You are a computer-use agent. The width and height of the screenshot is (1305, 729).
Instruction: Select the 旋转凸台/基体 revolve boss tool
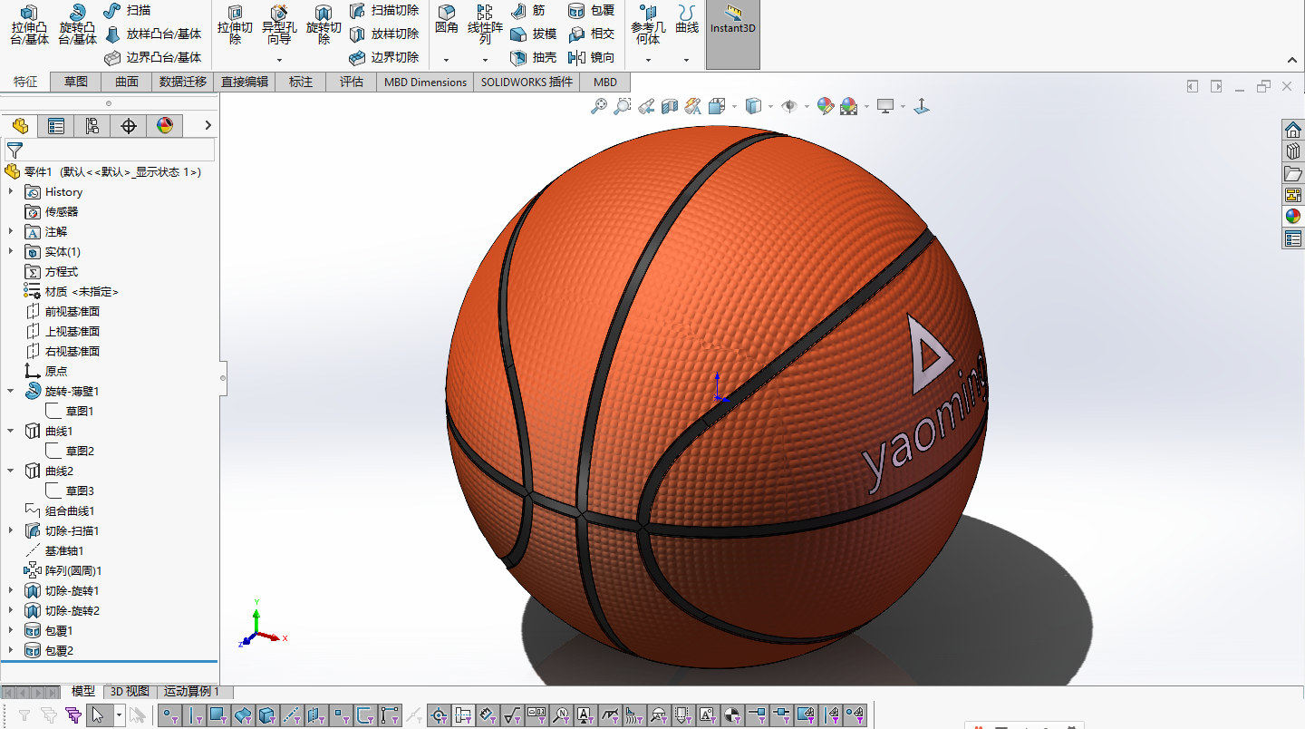click(78, 24)
